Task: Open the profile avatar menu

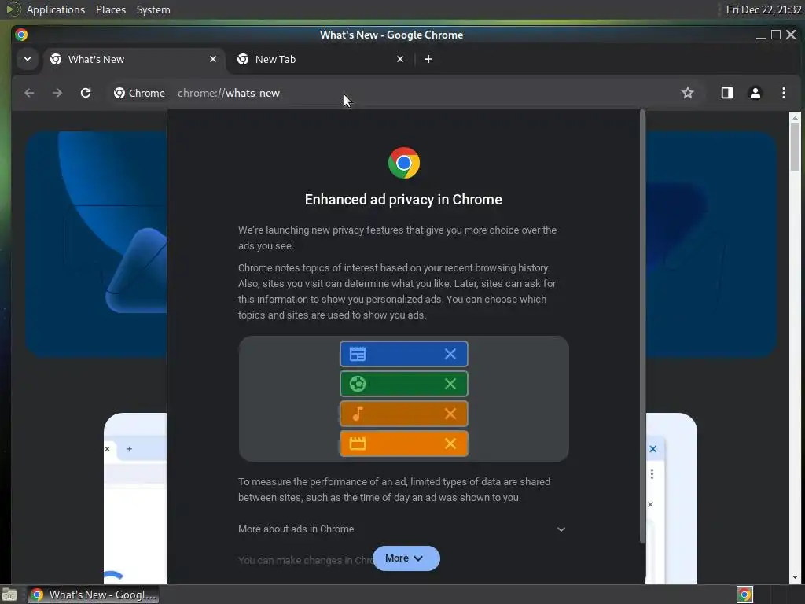Action: click(755, 93)
